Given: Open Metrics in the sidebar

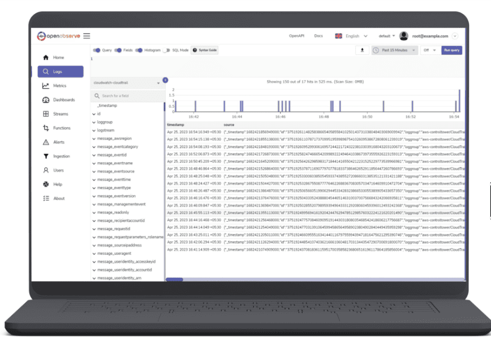Looking at the screenshot, I should click(60, 85).
